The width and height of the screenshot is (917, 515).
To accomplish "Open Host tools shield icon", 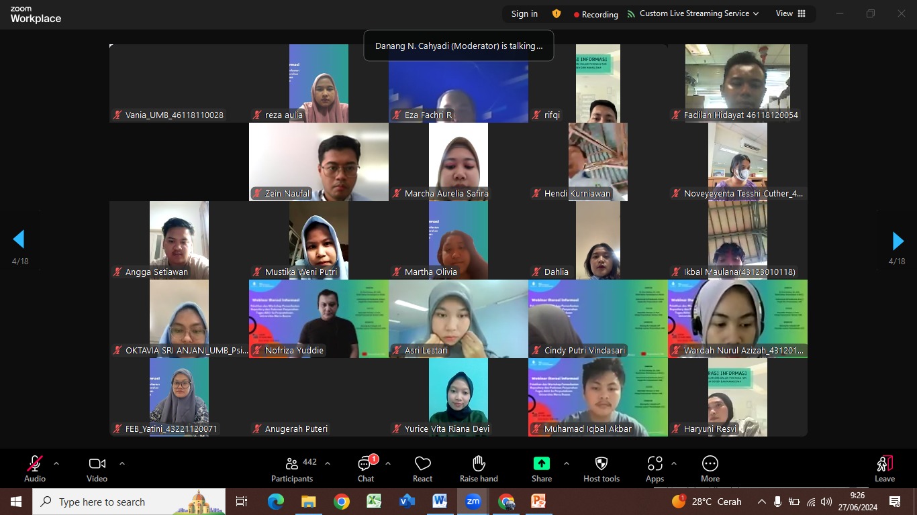I will [601, 464].
